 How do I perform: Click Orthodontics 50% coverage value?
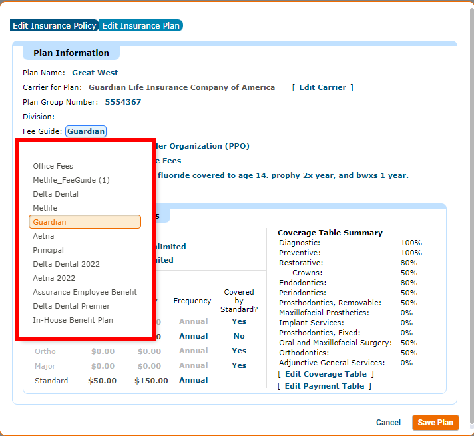[409, 353]
